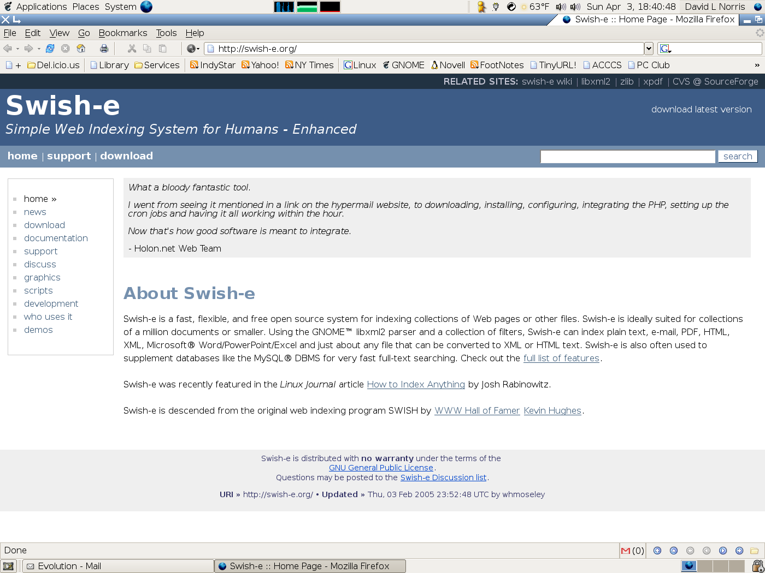Open the swish-e wiki related site
The image size is (765, 573).
(x=547, y=81)
